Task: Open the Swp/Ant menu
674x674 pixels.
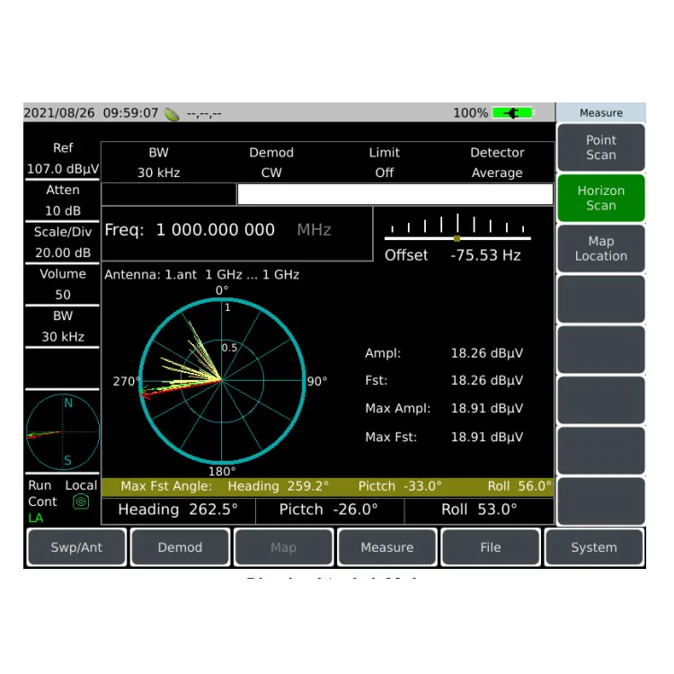Action: 76,547
